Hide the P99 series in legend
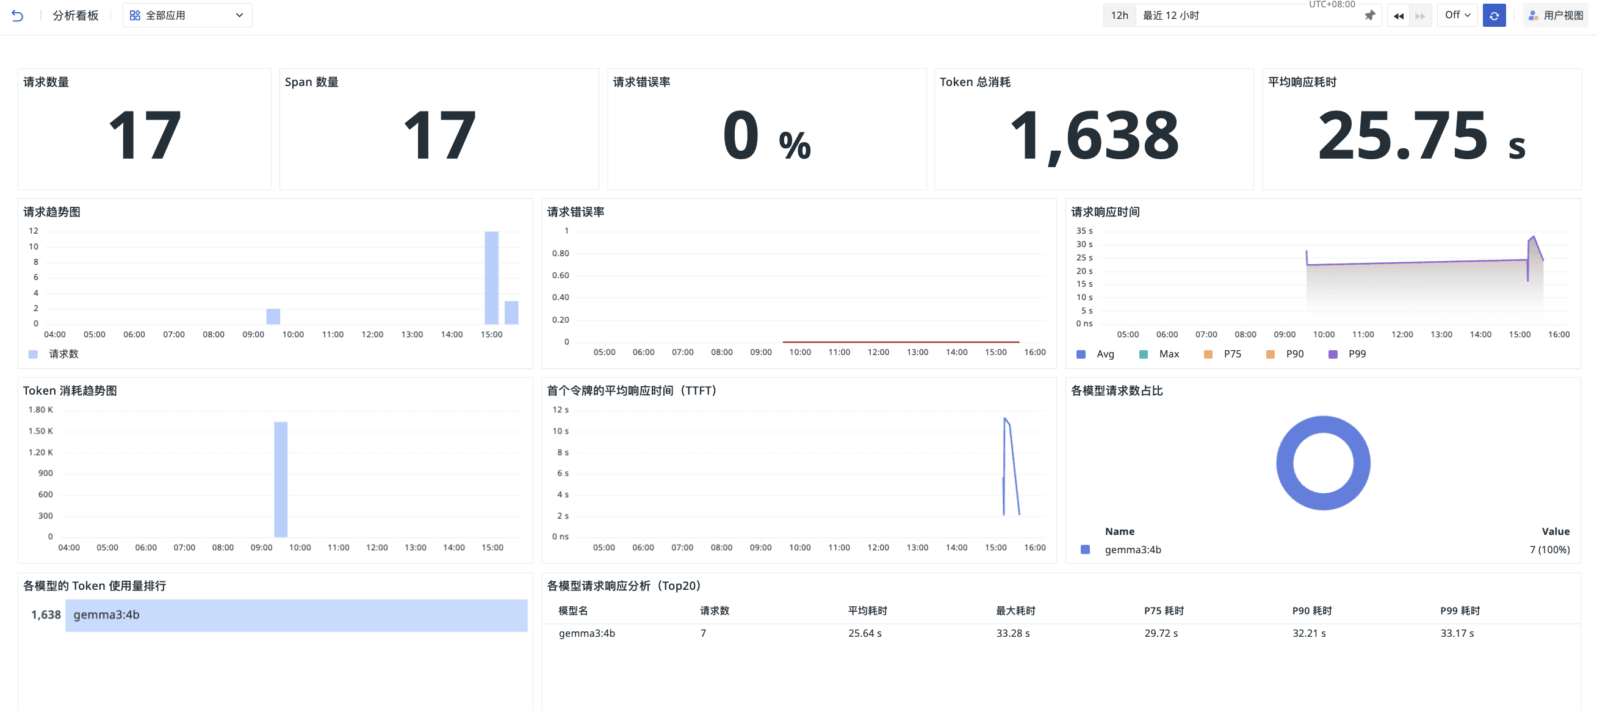Image resolution: width=1597 pixels, height=710 pixels. click(1347, 354)
